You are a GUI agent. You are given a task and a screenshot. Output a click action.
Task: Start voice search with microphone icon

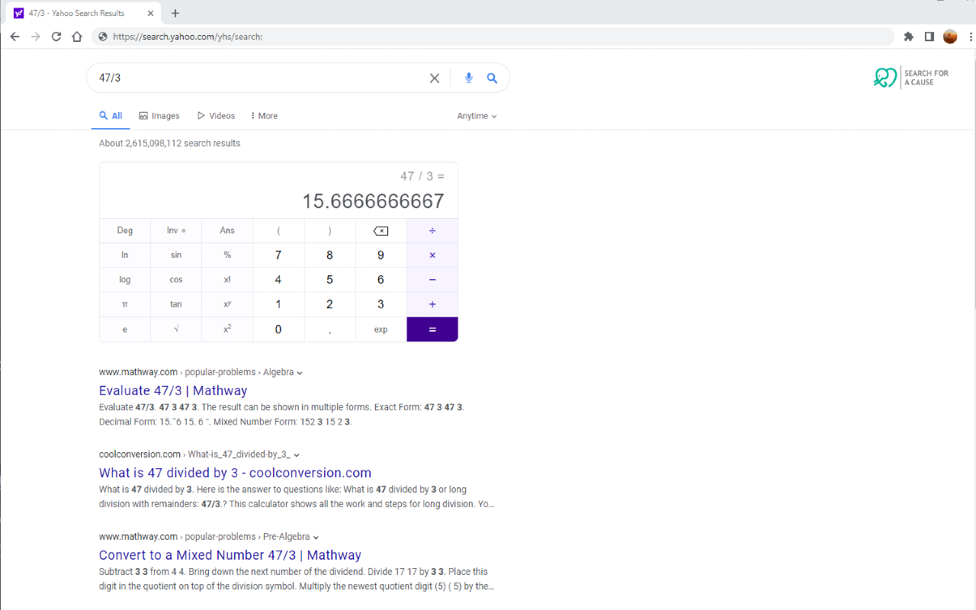point(468,78)
